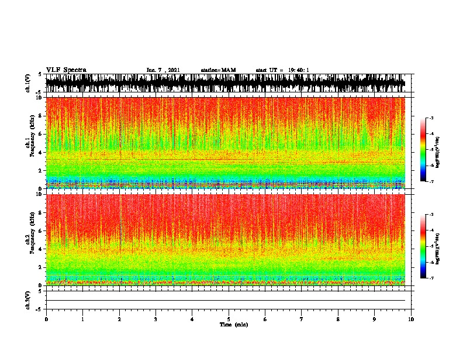The width and height of the screenshot is (463, 358).
Task: Click the "-7" label on lower color bar
Action: [x=431, y=278]
